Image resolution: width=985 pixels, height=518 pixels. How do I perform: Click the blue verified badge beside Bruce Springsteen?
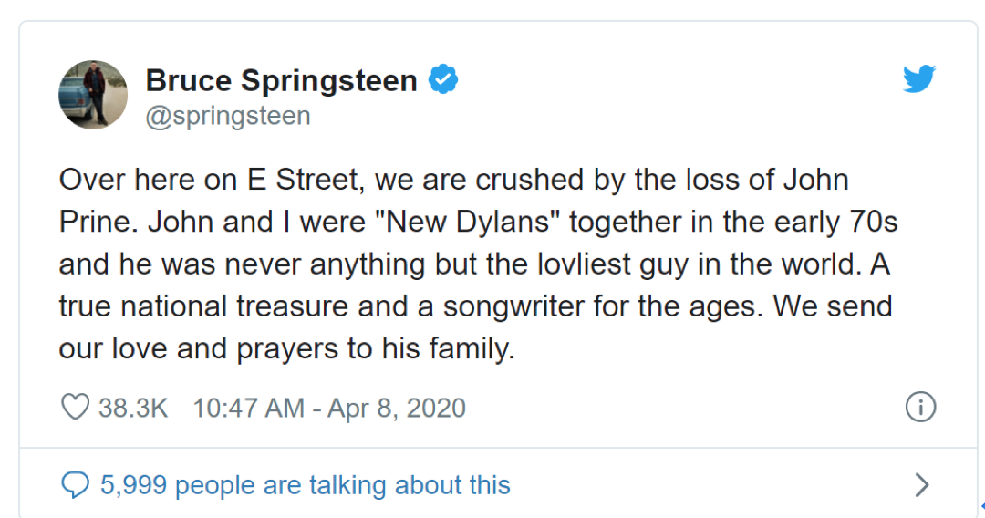[x=443, y=80]
